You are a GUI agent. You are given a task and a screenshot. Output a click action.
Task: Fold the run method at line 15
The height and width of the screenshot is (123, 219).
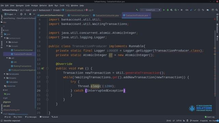pos(47,68)
